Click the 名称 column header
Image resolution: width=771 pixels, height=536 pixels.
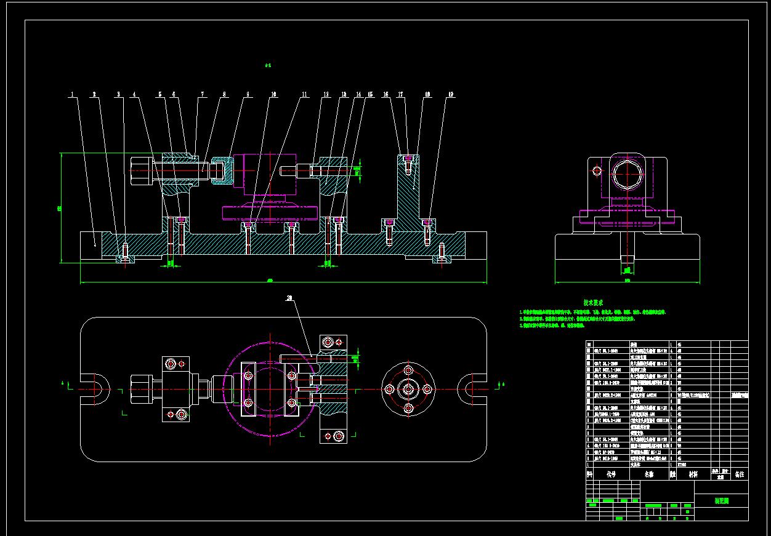tap(650, 474)
